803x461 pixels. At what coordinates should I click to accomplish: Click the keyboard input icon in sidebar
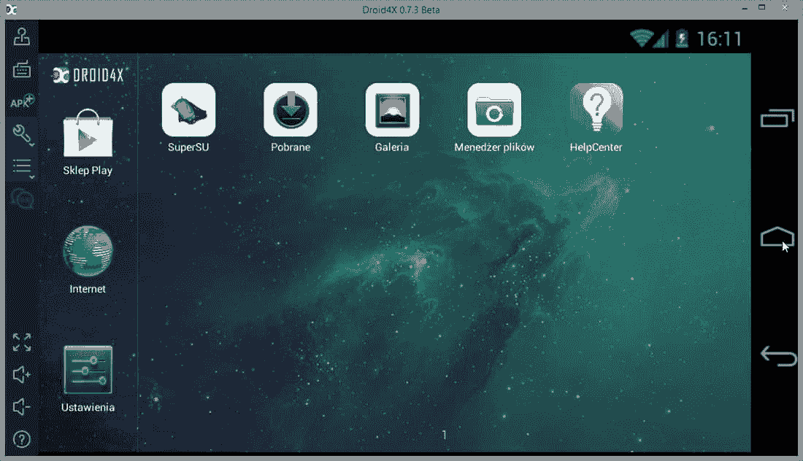point(20,69)
